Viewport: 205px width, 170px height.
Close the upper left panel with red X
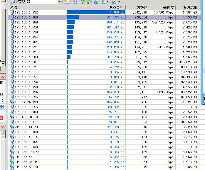(x=3, y=77)
